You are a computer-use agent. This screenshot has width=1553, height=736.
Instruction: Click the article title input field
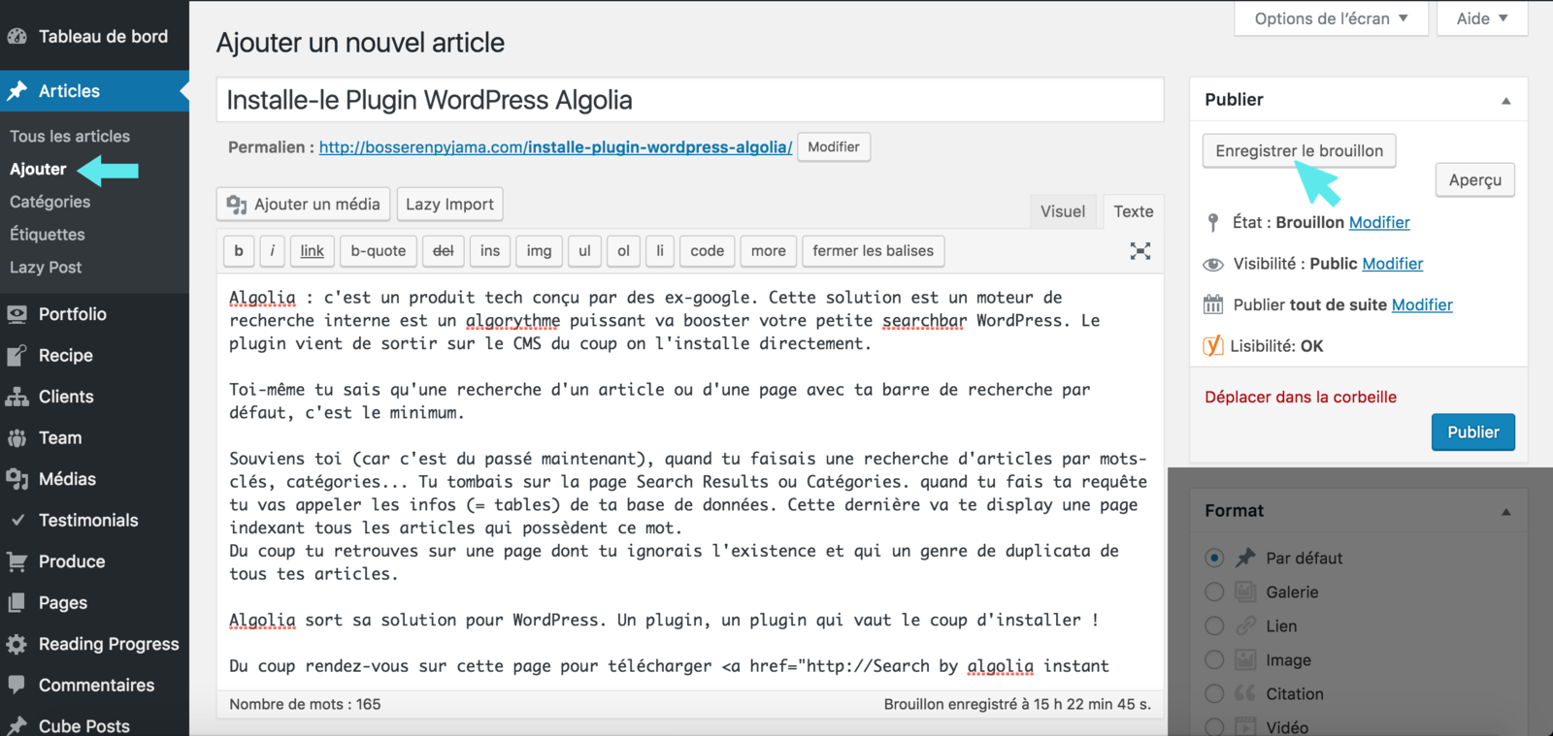click(x=690, y=100)
